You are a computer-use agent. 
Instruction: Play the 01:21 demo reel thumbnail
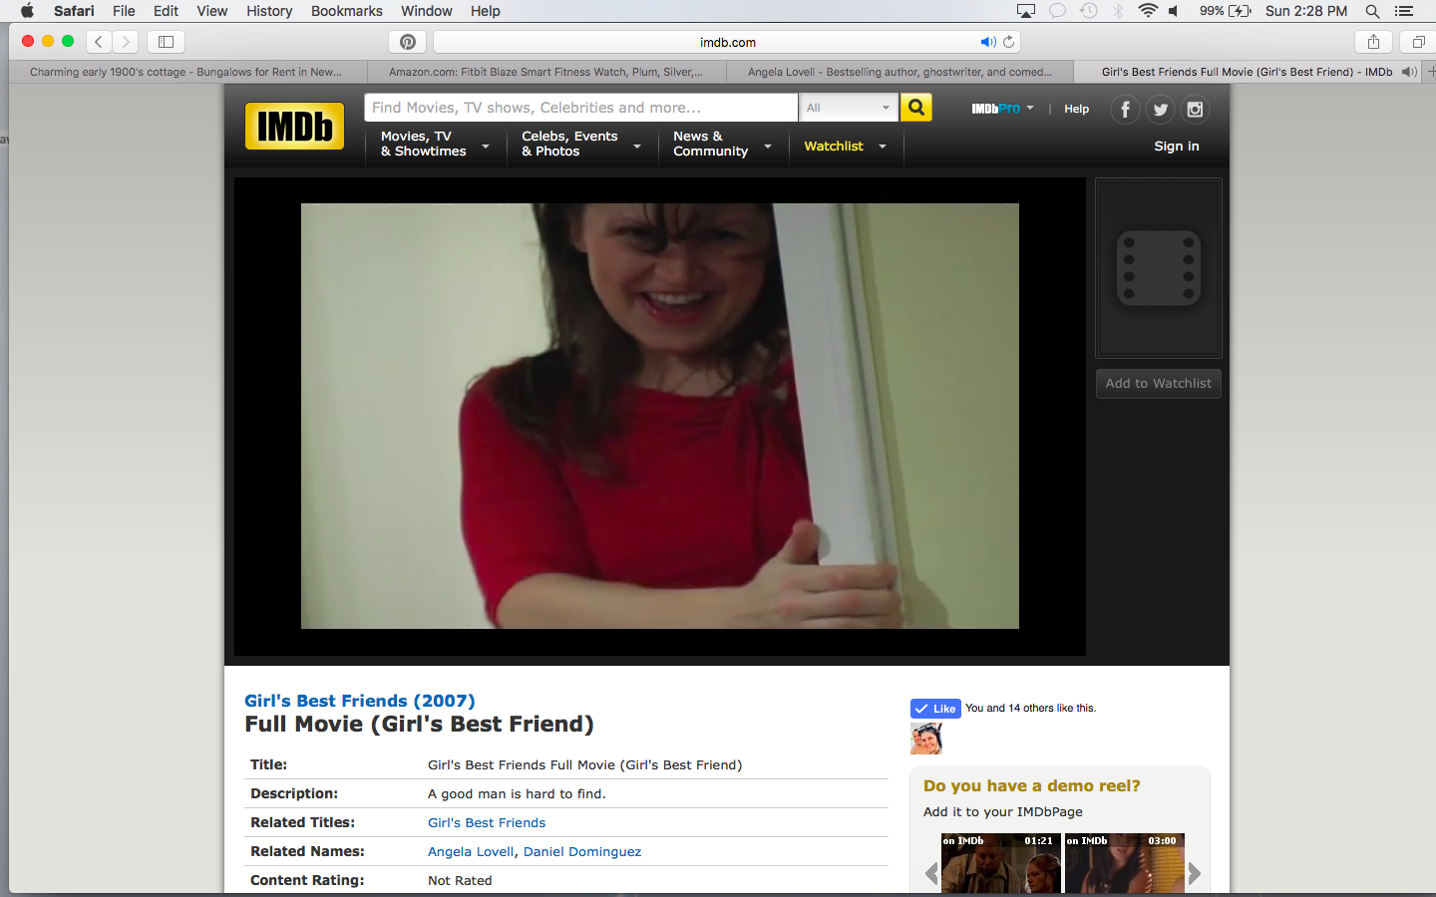click(x=1001, y=863)
